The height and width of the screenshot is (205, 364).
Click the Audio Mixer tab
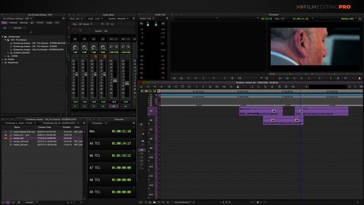(75, 19)
